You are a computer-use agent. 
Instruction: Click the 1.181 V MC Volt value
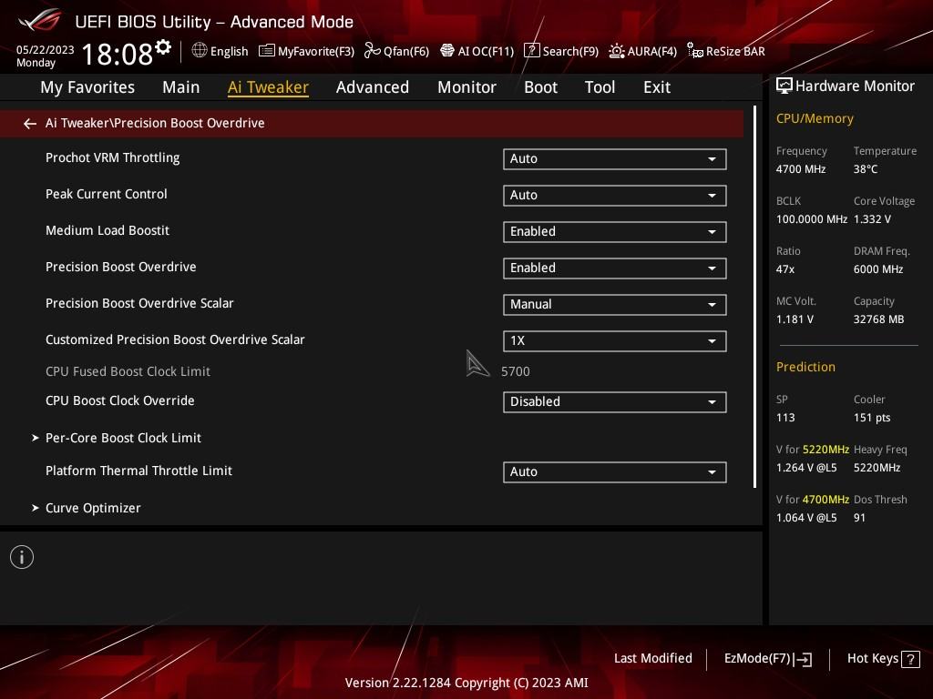click(795, 319)
